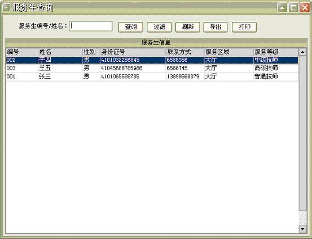The width and height of the screenshot is (312, 239).
Task: Click the 过滤 filter button
Action: click(x=159, y=27)
